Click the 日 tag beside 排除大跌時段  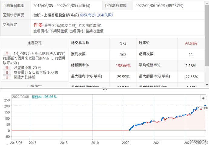pyautogui.click(x=7, y=77)
